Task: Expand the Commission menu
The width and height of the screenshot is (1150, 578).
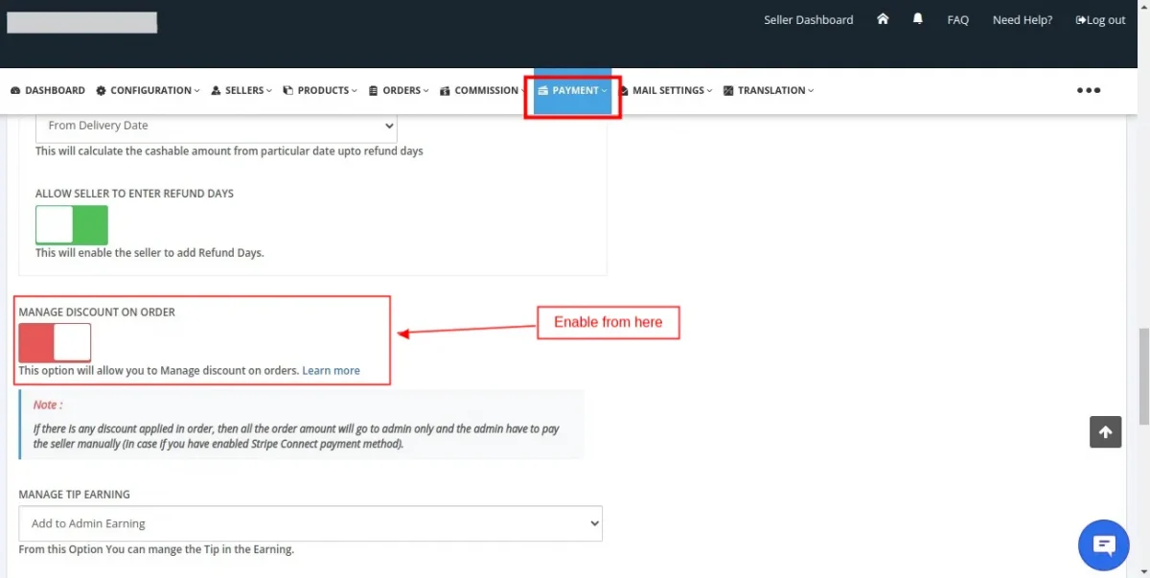Action: tap(483, 90)
